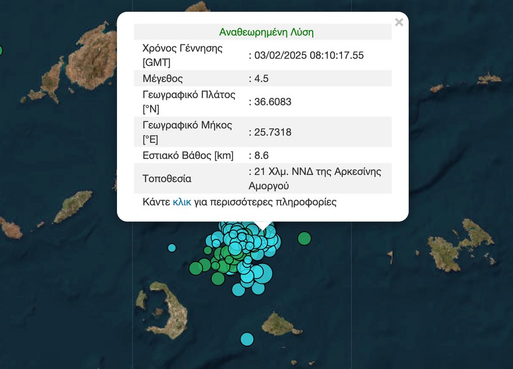Select the westernmost green marker of the cluster
This screenshot has height=369, width=513.
tap(196, 268)
